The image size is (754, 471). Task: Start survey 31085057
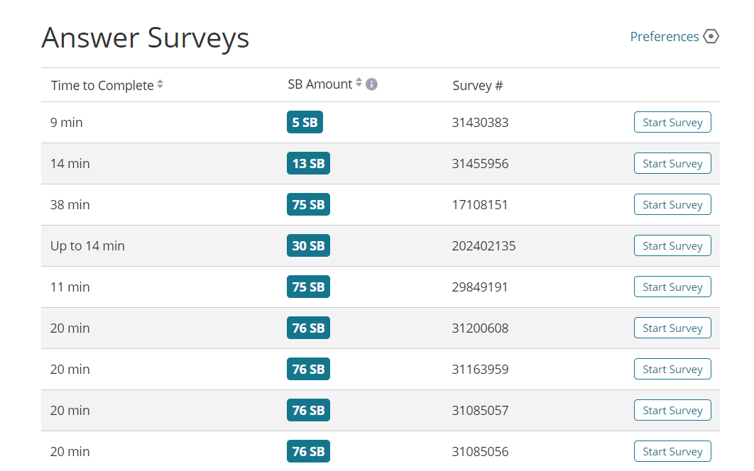coord(672,411)
